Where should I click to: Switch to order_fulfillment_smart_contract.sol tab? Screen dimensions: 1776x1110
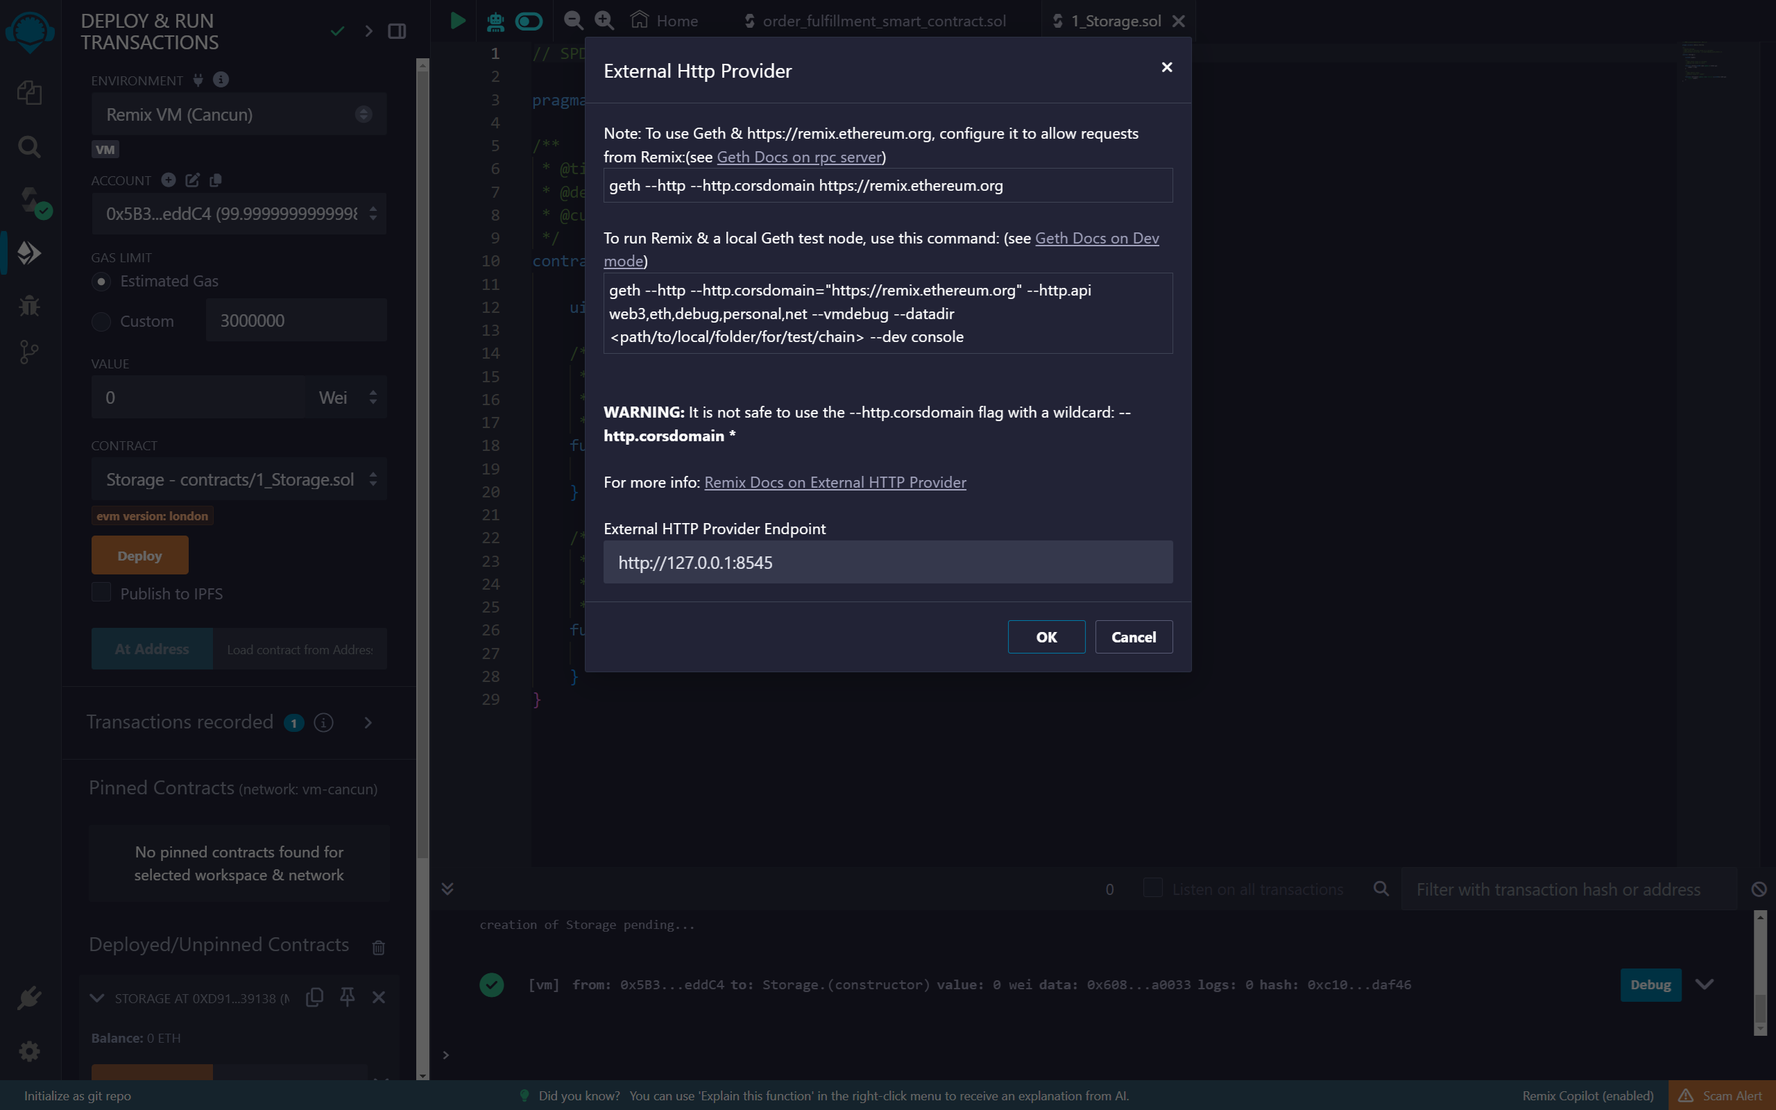pos(874,21)
